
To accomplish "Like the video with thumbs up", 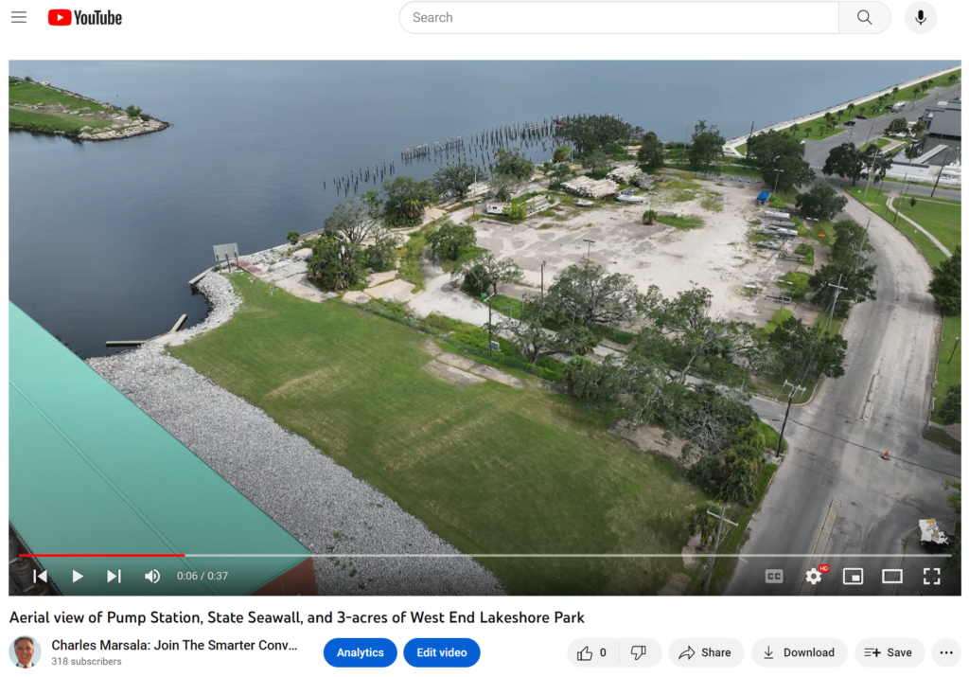I will point(592,652).
